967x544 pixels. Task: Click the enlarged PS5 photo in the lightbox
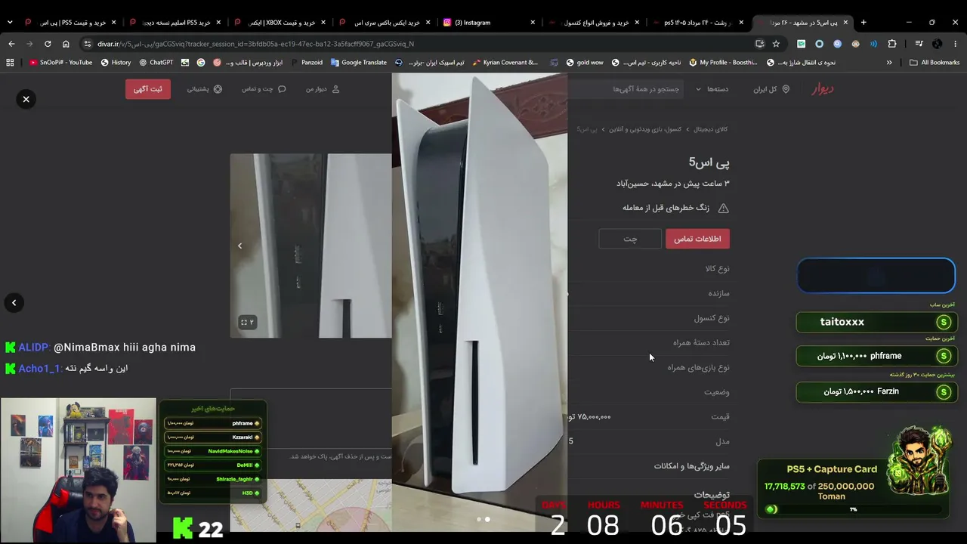click(x=480, y=302)
